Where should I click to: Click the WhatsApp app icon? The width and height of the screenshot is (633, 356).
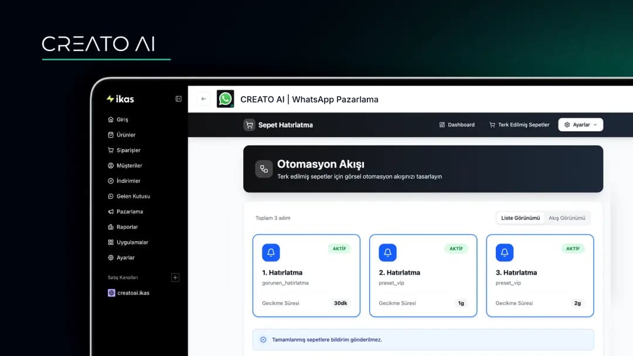[225, 99]
